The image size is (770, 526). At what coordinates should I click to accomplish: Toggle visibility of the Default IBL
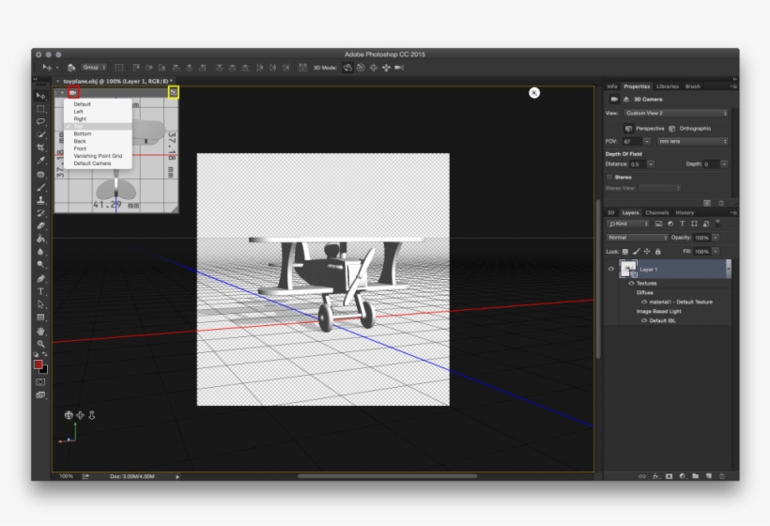point(643,320)
